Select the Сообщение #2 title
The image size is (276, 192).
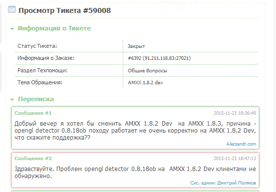coord(33,159)
